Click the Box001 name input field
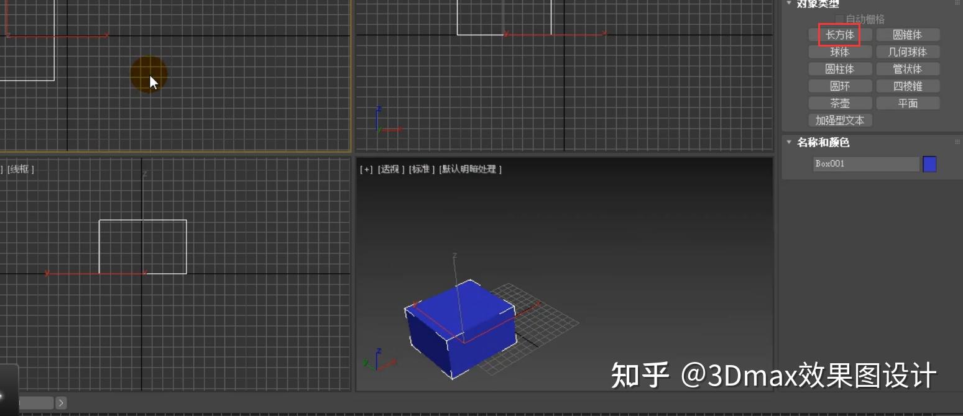Screen dimensions: 963x416 864,163
